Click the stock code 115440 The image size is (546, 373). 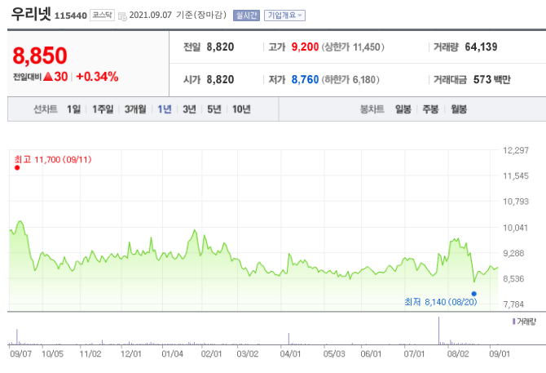71,16
